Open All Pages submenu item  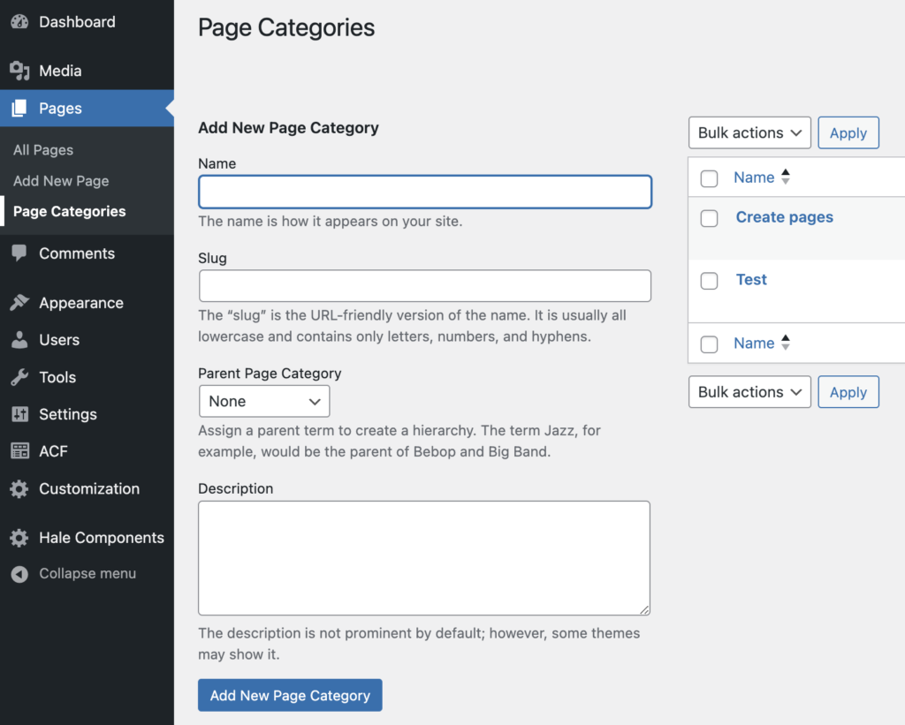(x=43, y=150)
